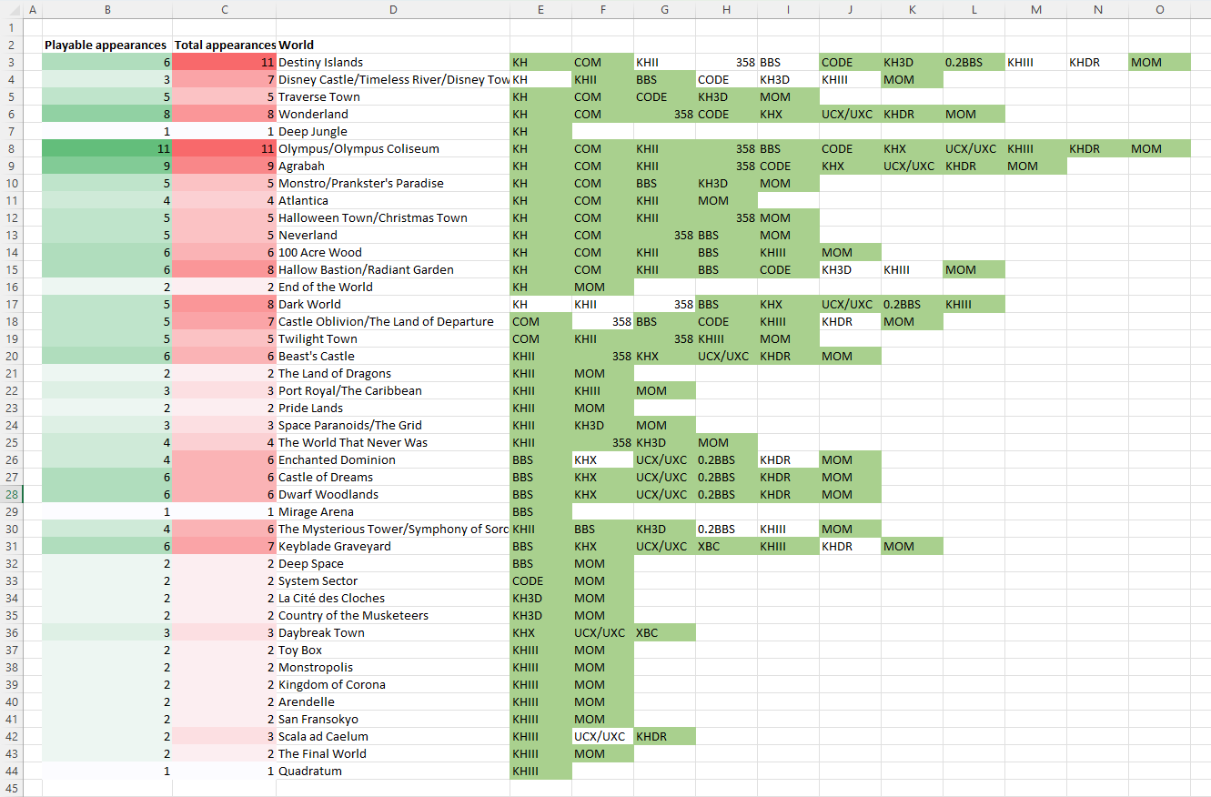This screenshot has height=797, width=1211.
Task: Click the 'World' header cell
Action: point(393,45)
